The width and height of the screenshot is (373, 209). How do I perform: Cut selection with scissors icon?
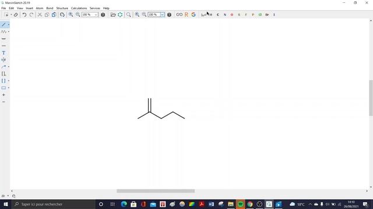click(40, 15)
